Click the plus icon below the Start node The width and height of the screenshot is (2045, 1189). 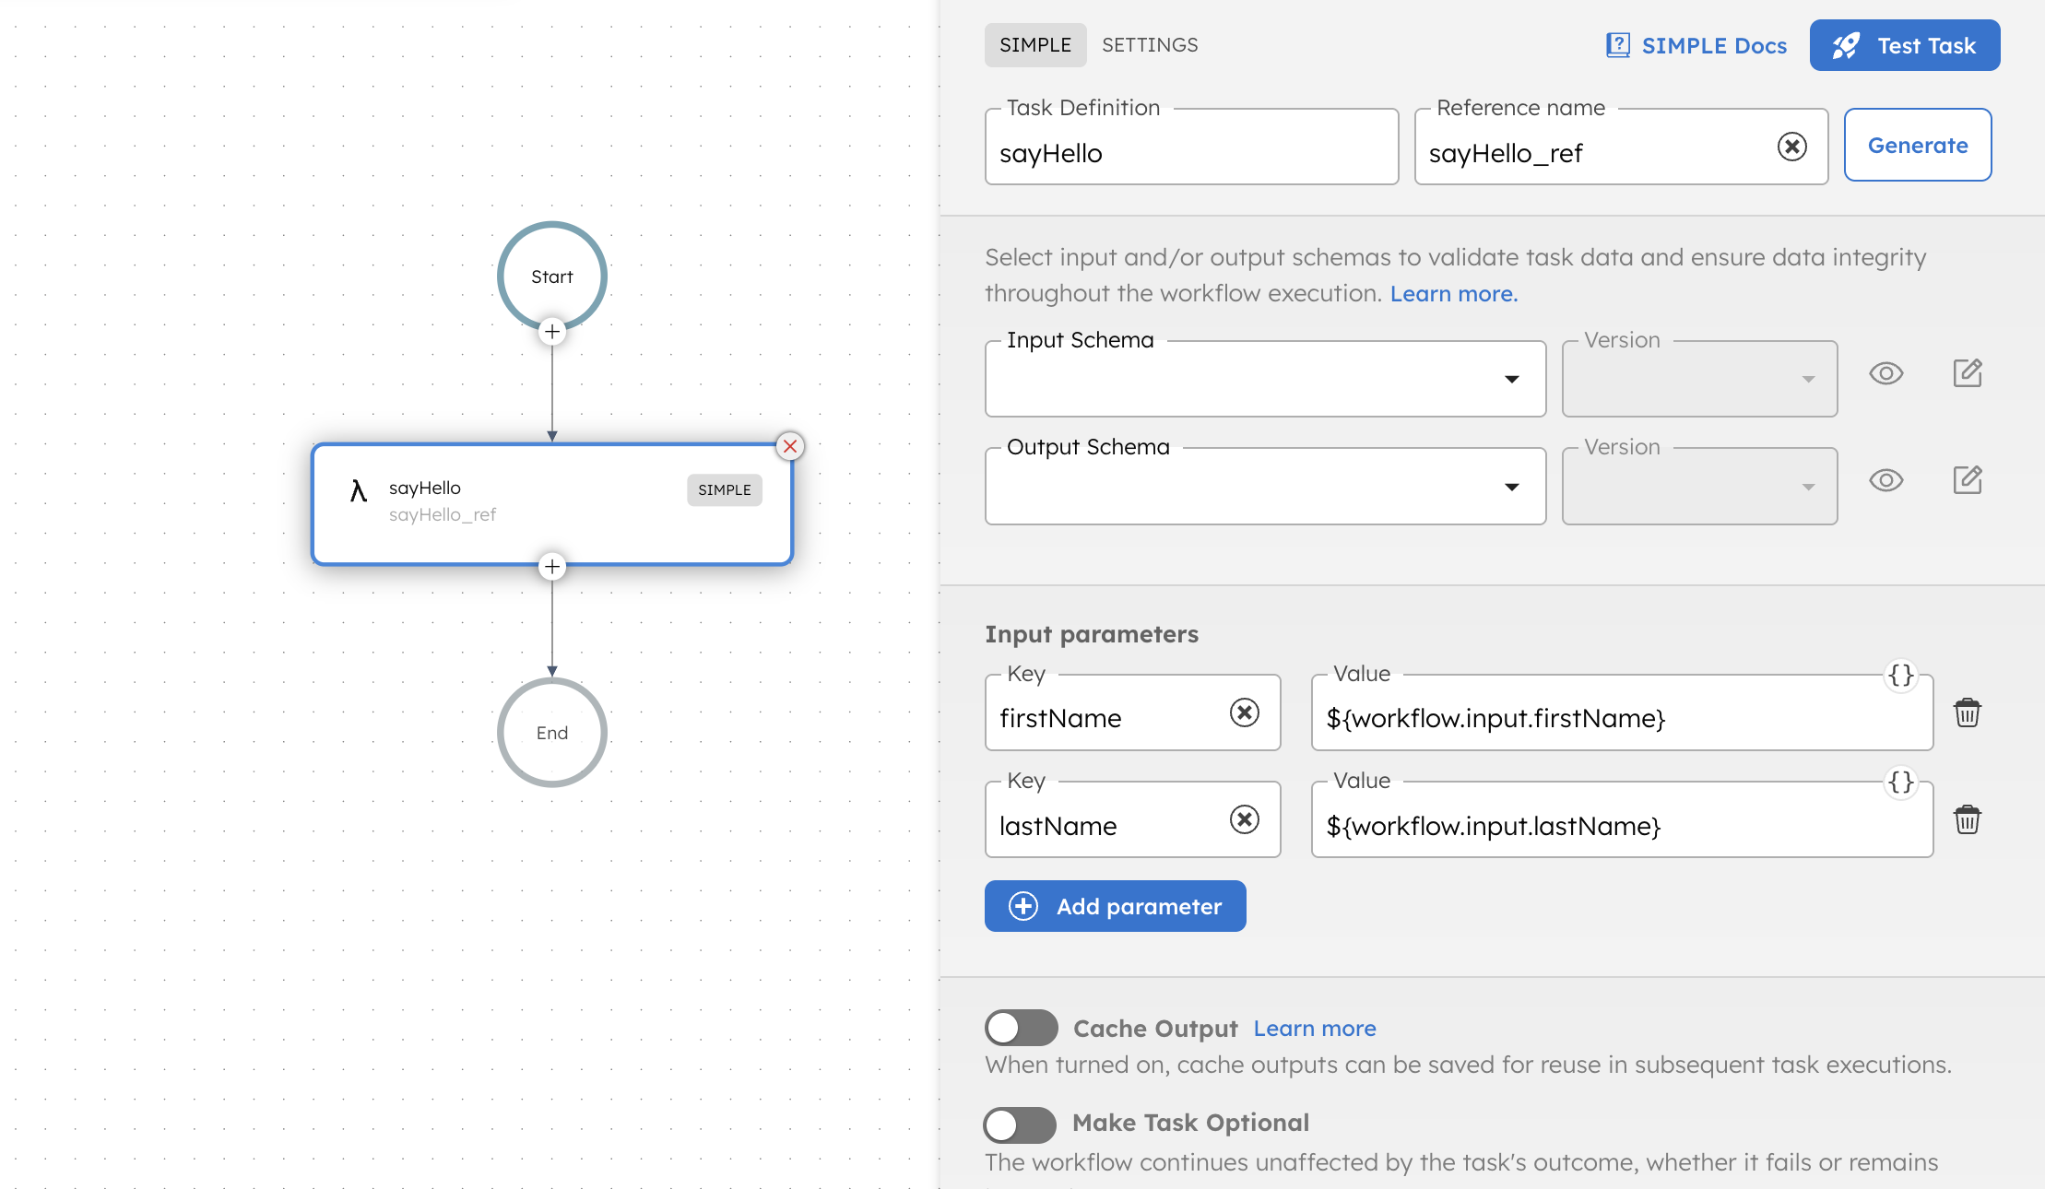551,332
